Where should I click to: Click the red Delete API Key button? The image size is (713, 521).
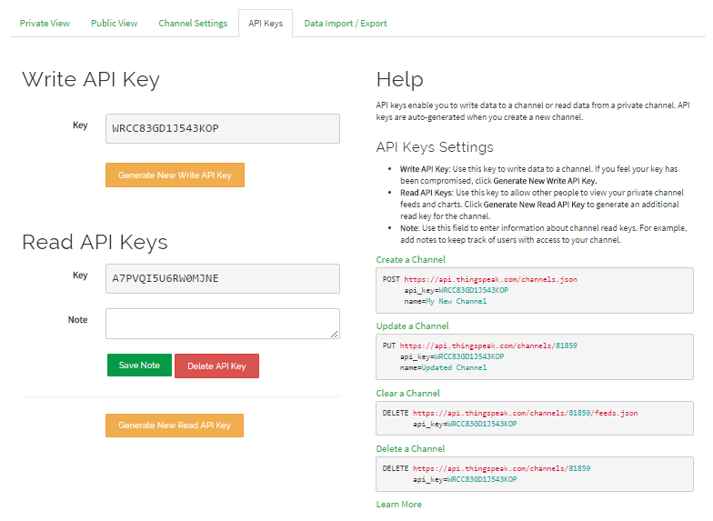click(x=216, y=366)
